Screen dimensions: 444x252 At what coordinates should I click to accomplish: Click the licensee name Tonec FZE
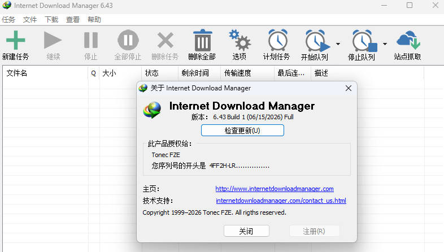point(166,155)
